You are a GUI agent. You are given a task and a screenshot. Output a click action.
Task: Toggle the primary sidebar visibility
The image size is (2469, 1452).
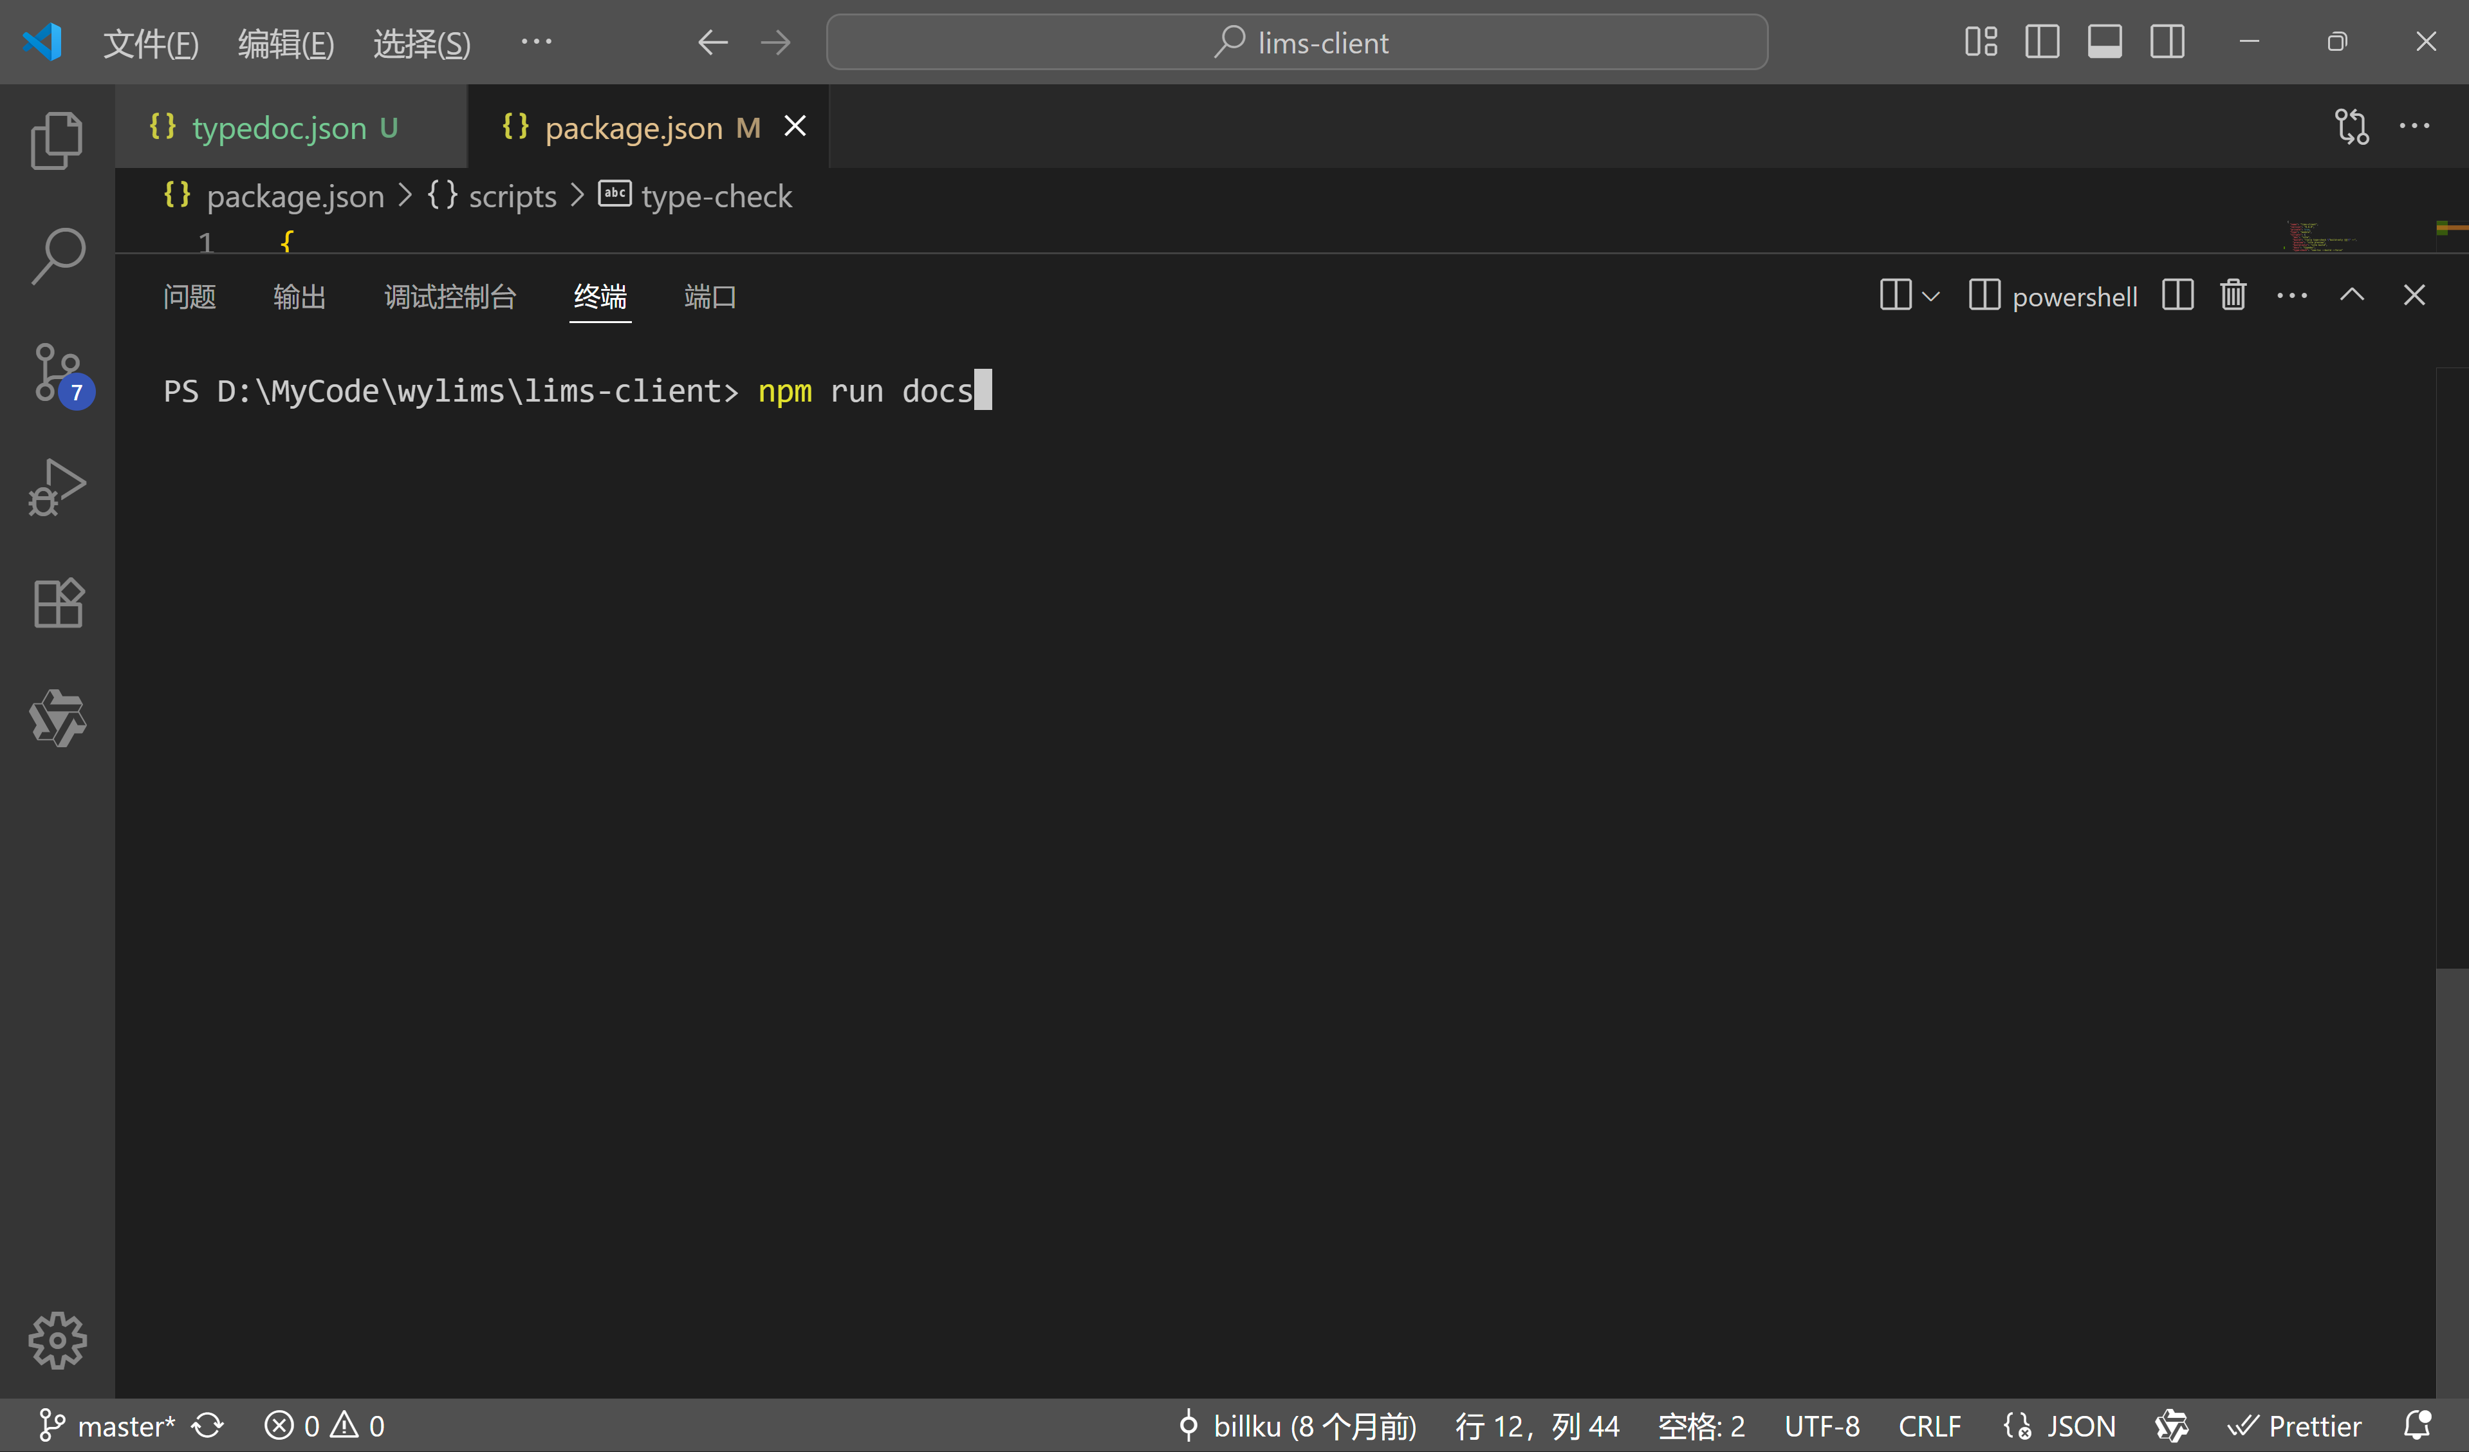(x=2042, y=41)
